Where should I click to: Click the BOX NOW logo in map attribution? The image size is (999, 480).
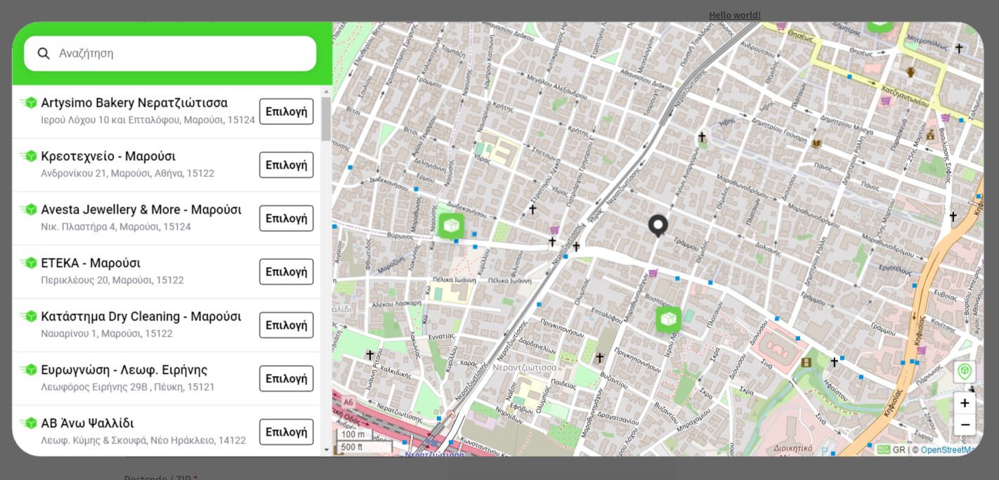click(x=883, y=450)
